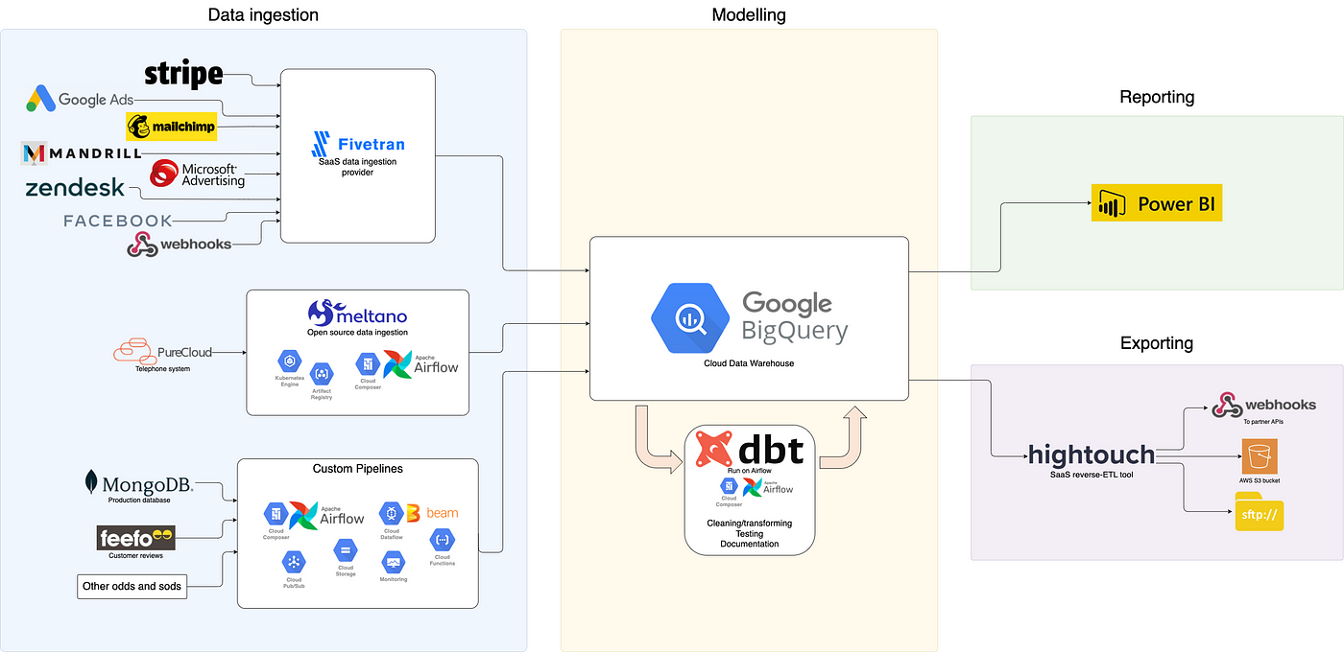Select the Kubernetes Engine icon
This screenshot has width=1344, height=652.
coord(290,361)
